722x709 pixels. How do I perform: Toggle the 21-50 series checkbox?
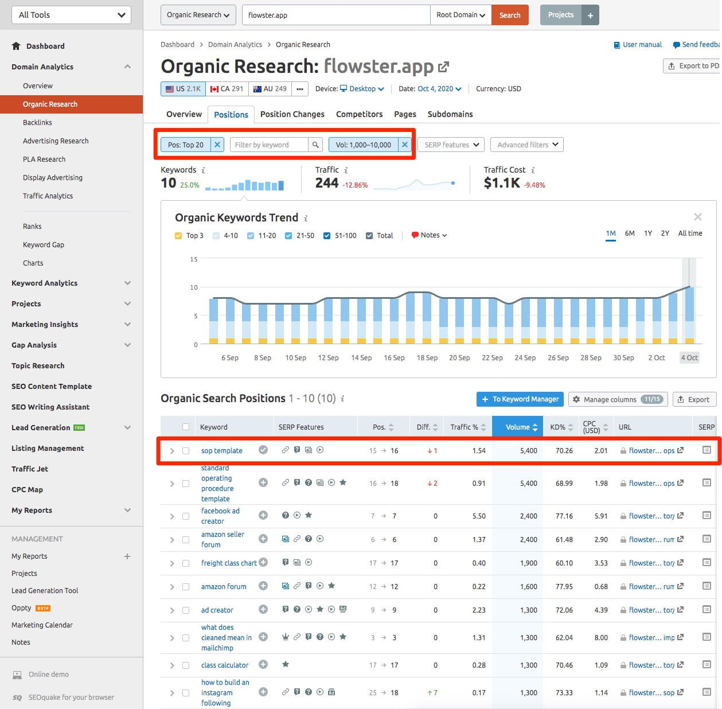[288, 236]
